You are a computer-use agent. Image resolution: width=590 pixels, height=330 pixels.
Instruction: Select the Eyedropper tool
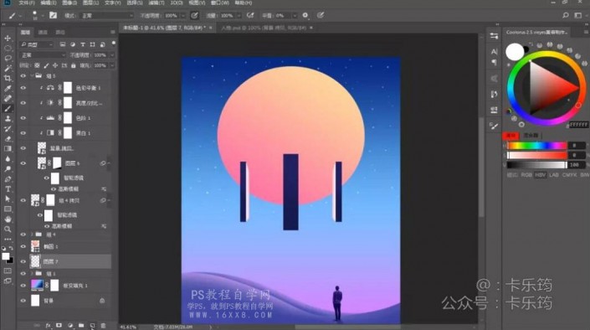click(8, 89)
